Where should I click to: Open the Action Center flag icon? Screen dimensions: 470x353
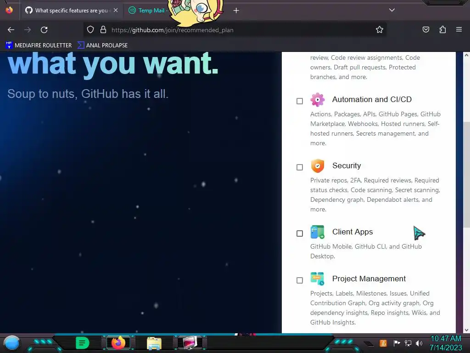coord(397,343)
